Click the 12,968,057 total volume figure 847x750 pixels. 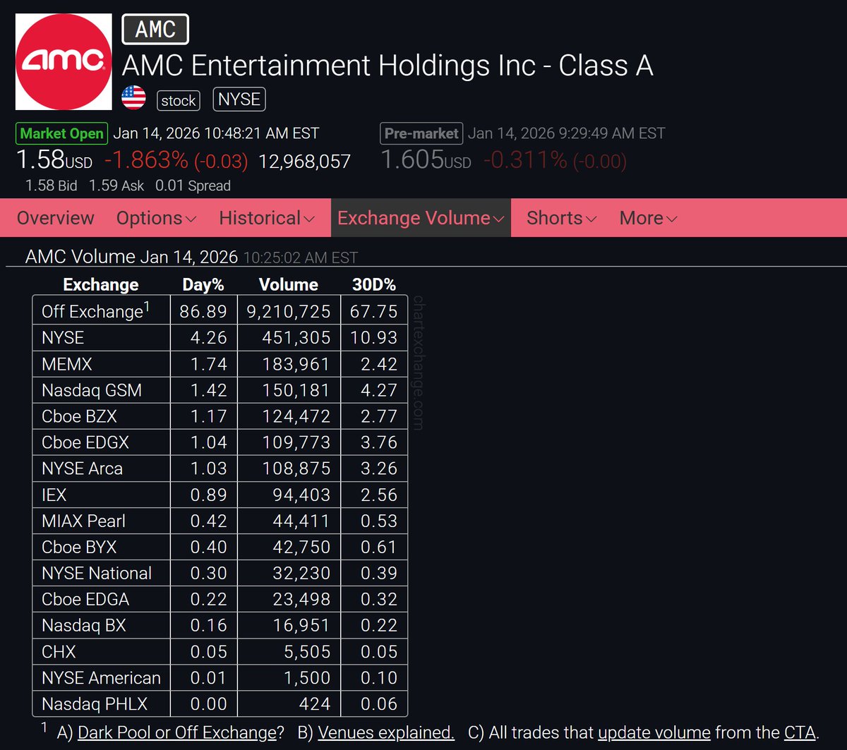tap(305, 162)
